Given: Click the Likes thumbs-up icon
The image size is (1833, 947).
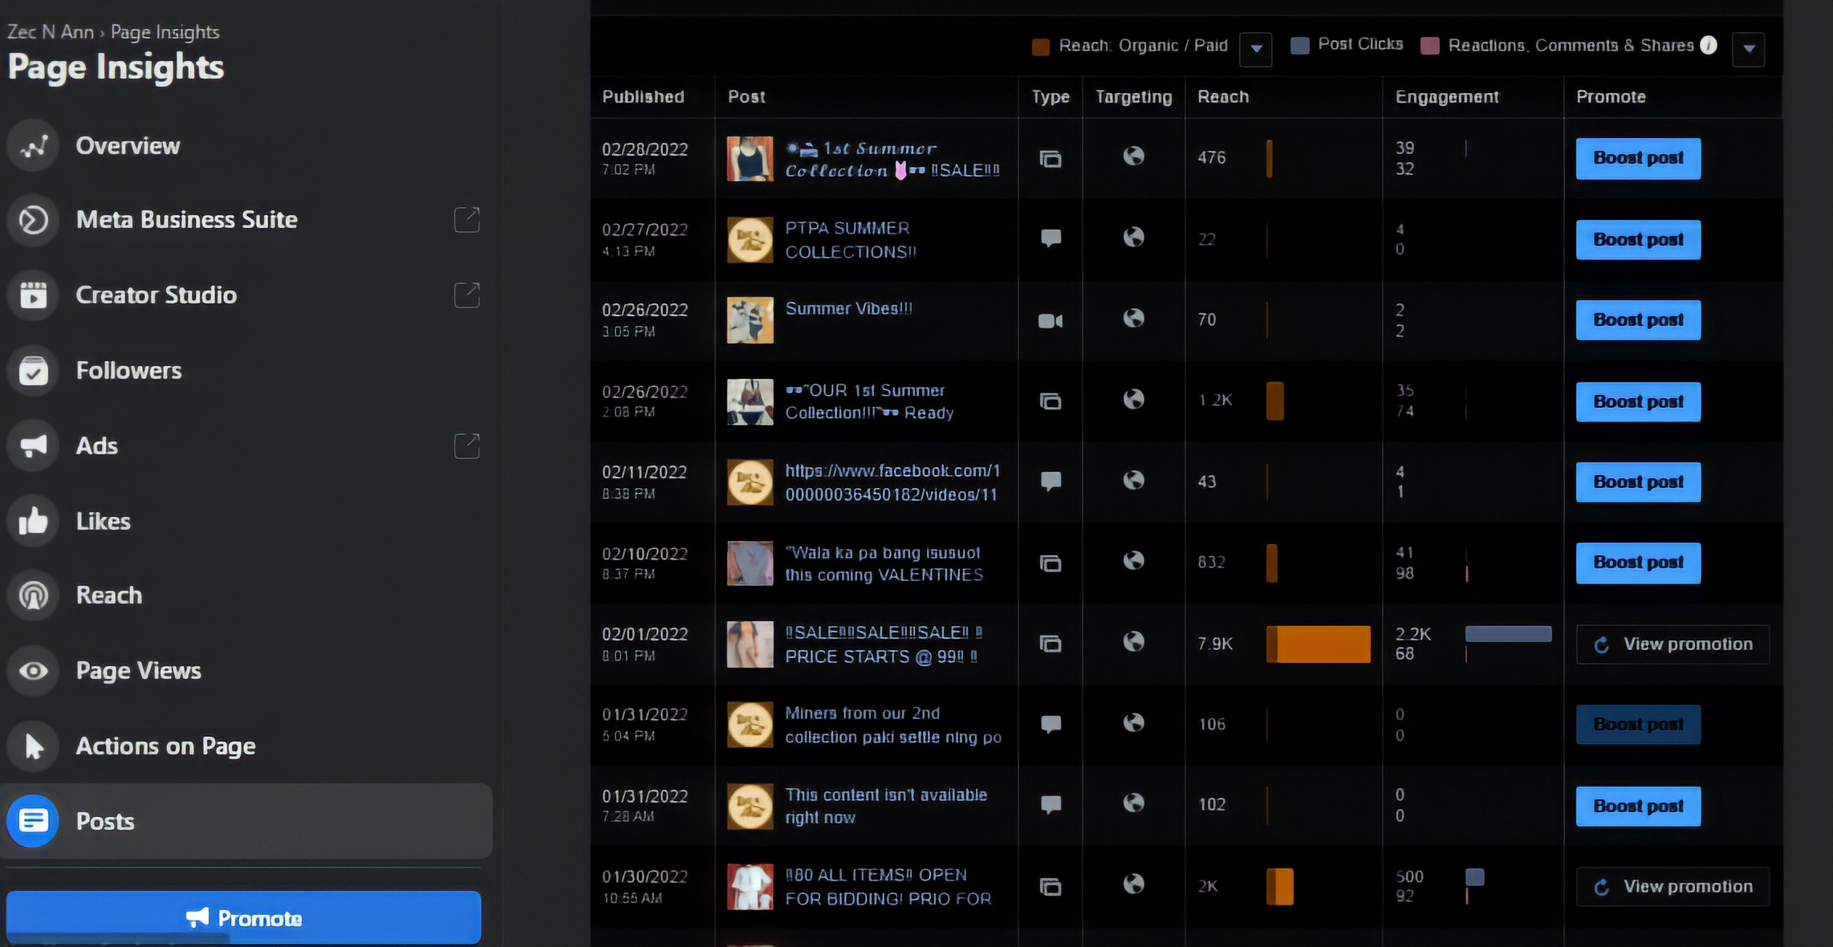Looking at the screenshot, I should [34, 522].
